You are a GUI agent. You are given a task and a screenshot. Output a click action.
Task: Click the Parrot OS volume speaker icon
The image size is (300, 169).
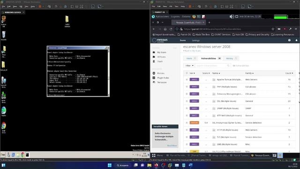tap(232, 17)
